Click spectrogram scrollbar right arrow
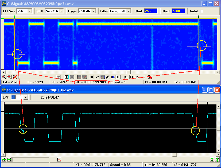This screenshot has width=221, height=168. tap(218, 72)
